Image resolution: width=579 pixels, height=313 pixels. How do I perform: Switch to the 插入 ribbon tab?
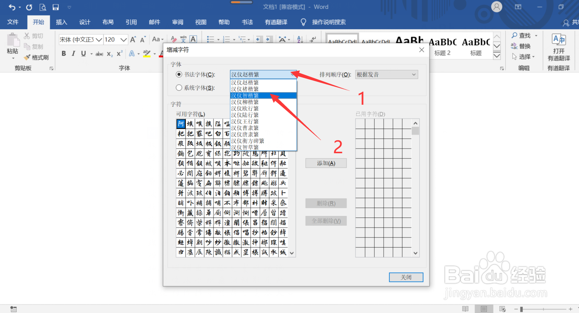[x=62, y=22]
